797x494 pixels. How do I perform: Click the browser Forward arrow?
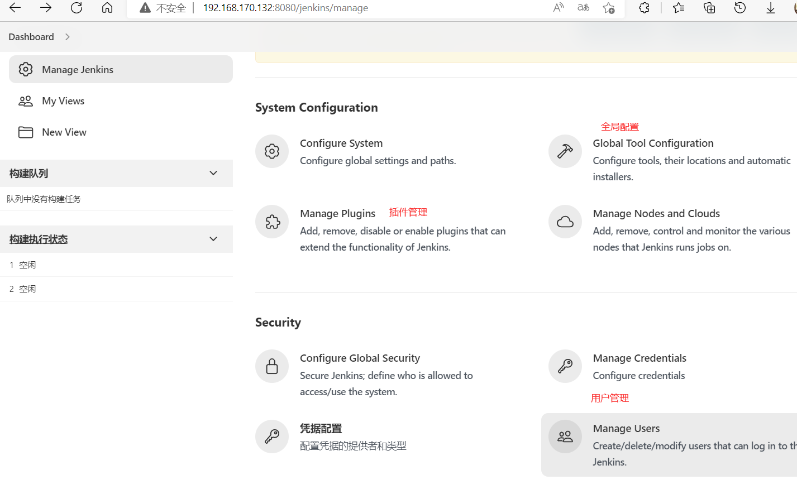coord(46,8)
